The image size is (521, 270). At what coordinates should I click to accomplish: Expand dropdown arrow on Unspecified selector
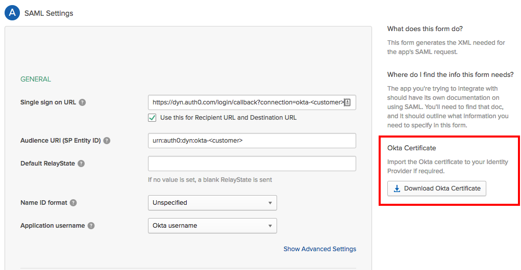[270, 203]
